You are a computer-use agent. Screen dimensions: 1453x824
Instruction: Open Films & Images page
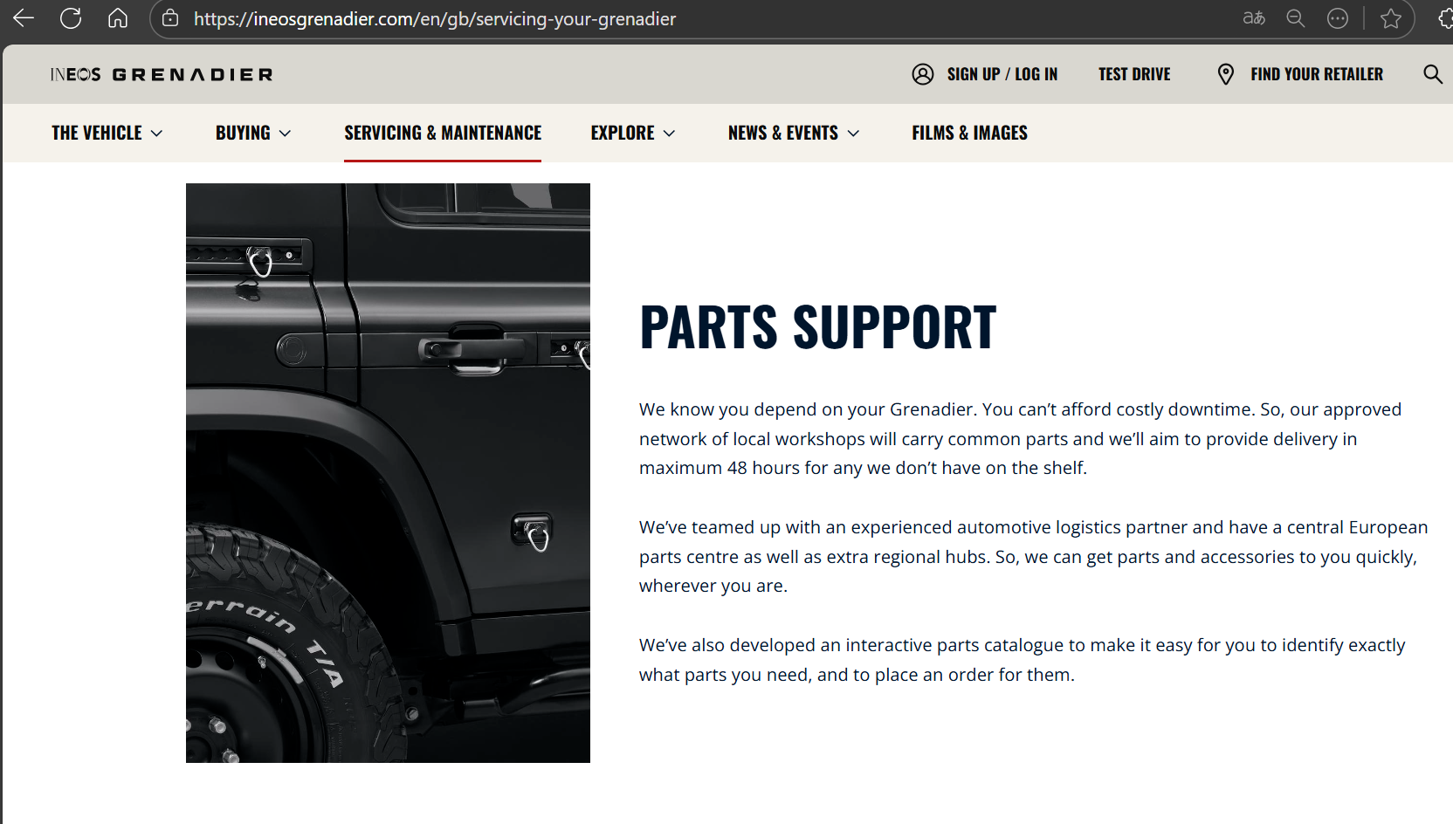(x=970, y=133)
